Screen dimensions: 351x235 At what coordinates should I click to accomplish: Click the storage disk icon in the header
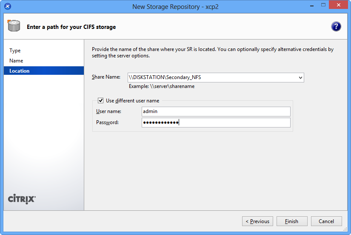tap(14, 26)
